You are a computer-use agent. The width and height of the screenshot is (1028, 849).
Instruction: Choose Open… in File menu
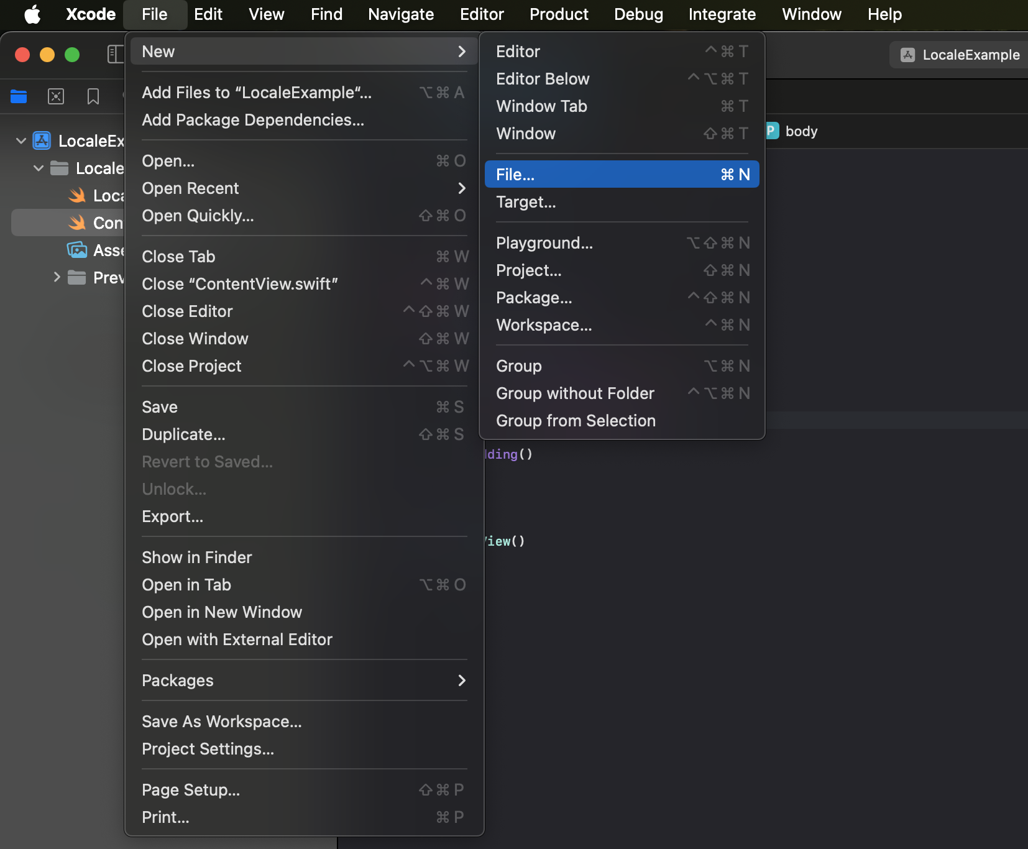click(x=305, y=161)
